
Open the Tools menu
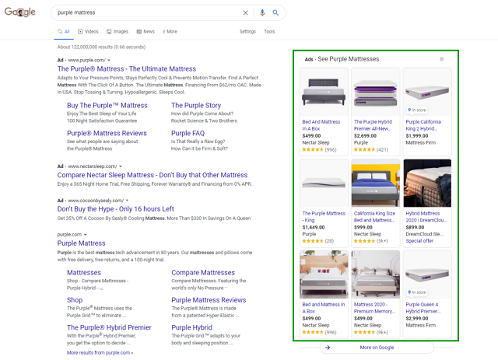click(x=269, y=32)
